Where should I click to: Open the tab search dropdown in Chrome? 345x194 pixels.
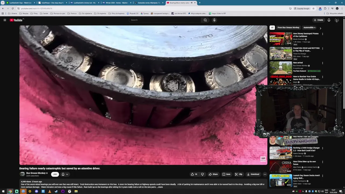point(3,3)
